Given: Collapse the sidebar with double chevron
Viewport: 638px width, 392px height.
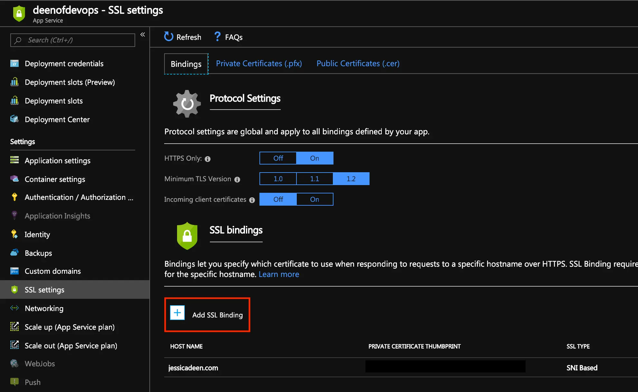Looking at the screenshot, I should point(143,34).
